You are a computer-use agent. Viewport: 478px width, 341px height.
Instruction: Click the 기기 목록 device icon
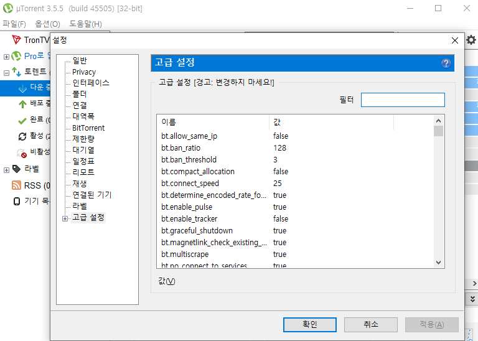[17, 201]
